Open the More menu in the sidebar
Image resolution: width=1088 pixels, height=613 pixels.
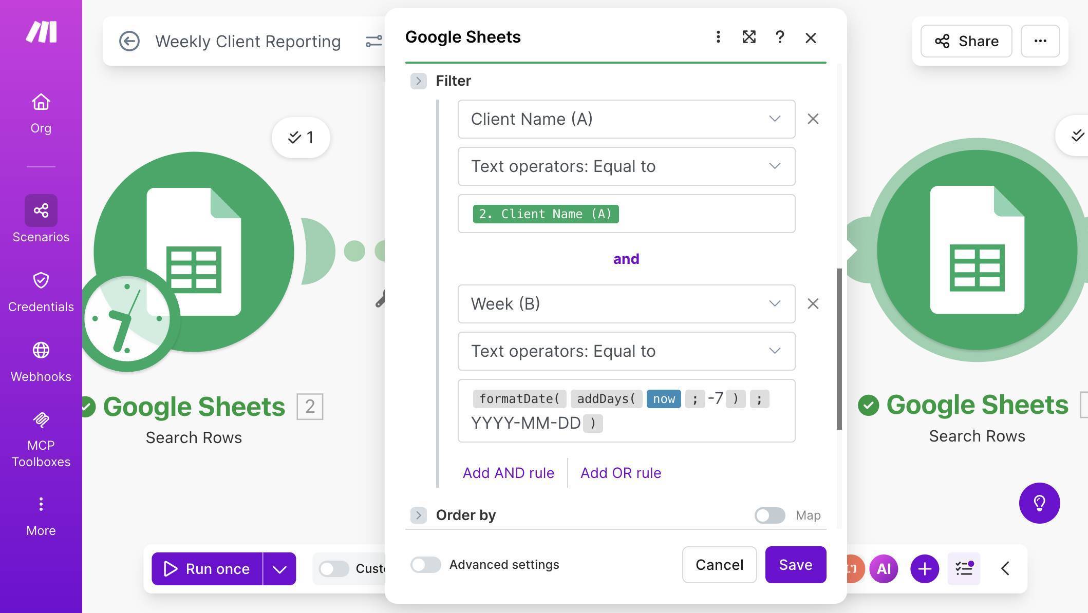pos(41,513)
